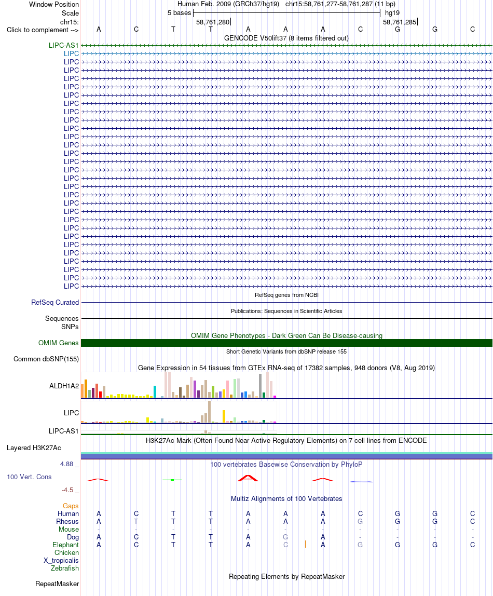Click the Human alignment row label
Viewport: 493px width, 596px height.
69,513
